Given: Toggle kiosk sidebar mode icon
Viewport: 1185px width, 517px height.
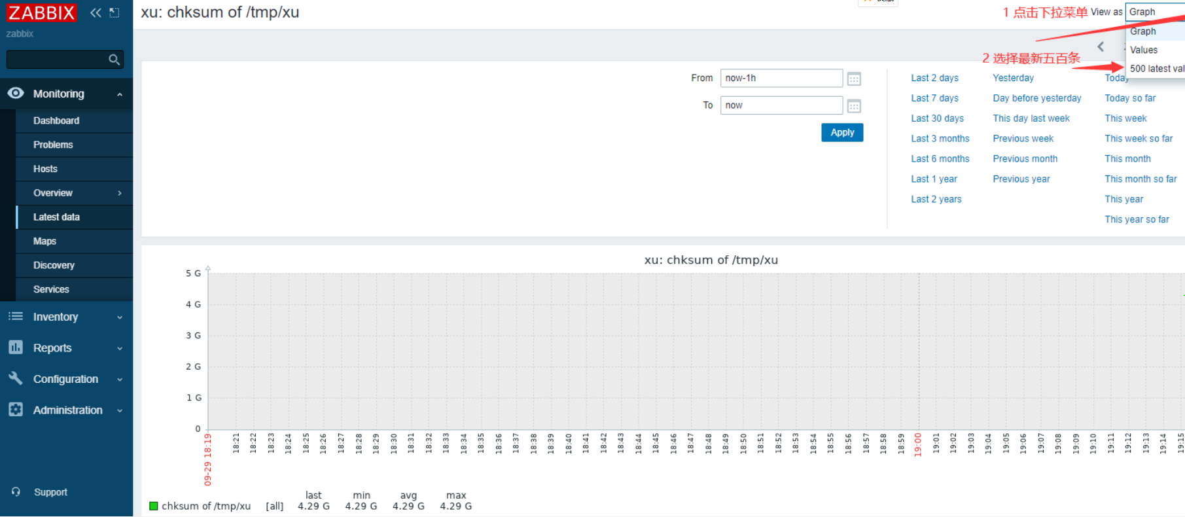Looking at the screenshot, I should (115, 12).
